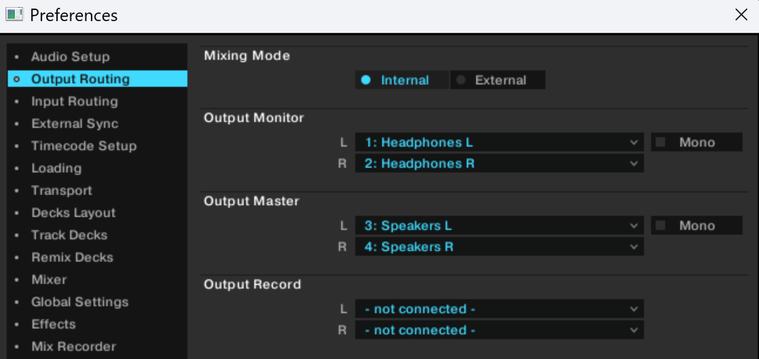Expand Output Master R Speakers dropdown
759x359 pixels.
(x=499, y=246)
